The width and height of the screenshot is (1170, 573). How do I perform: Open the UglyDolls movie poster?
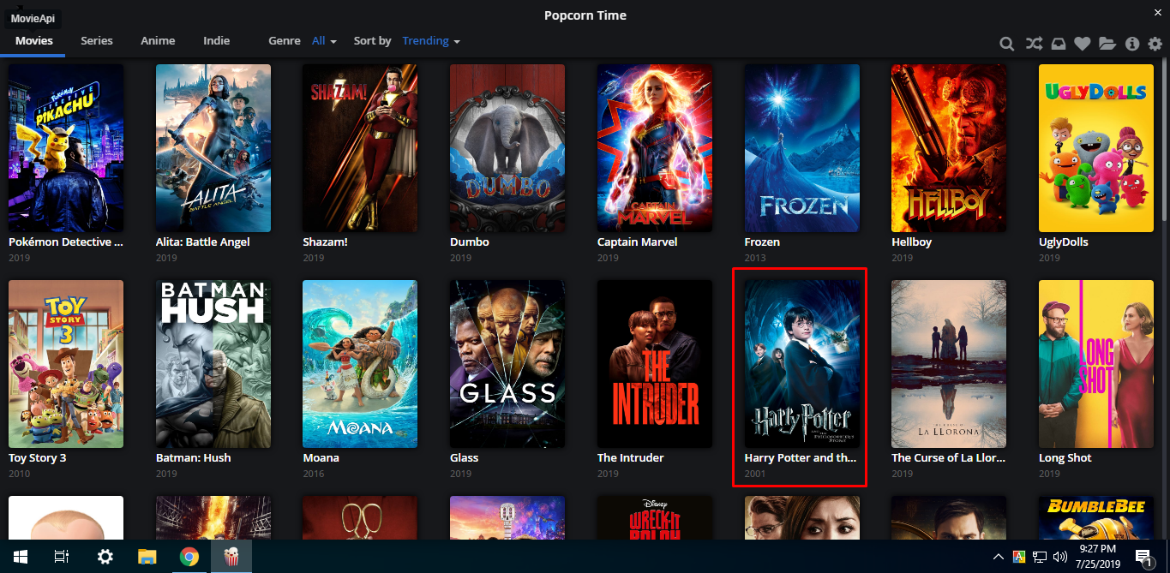coord(1096,148)
